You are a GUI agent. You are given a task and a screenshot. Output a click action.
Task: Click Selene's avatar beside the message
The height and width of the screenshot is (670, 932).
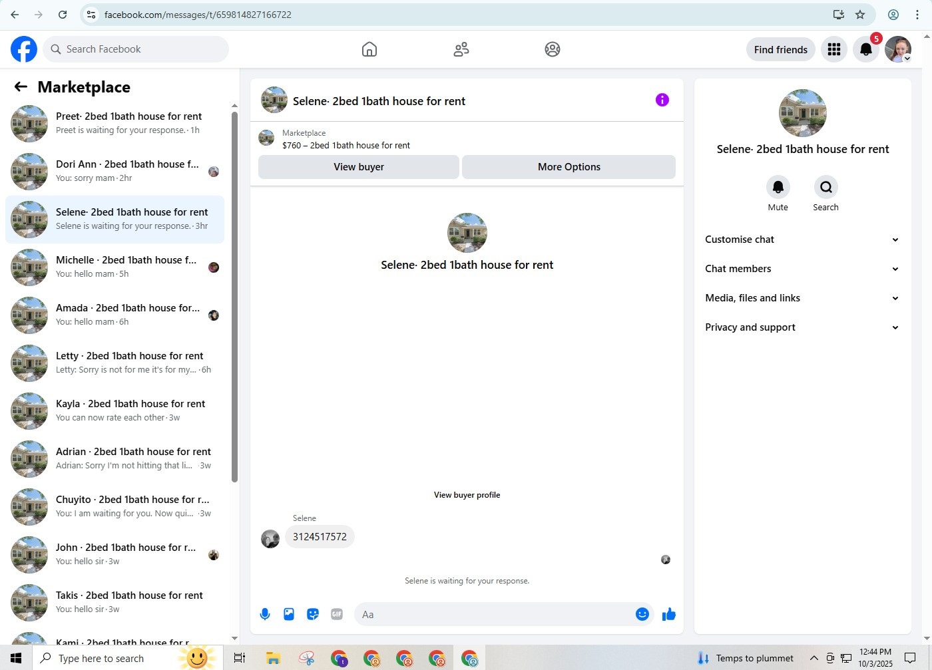tap(270, 539)
